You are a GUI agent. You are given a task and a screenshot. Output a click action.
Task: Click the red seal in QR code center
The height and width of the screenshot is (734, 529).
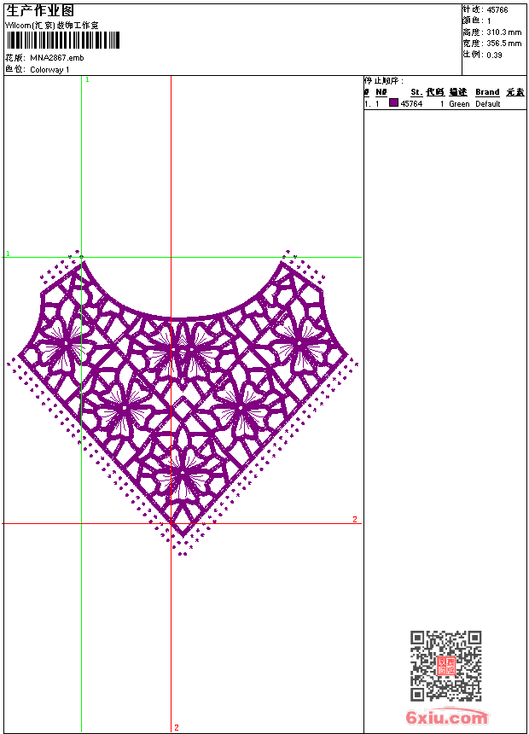[x=445, y=666]
